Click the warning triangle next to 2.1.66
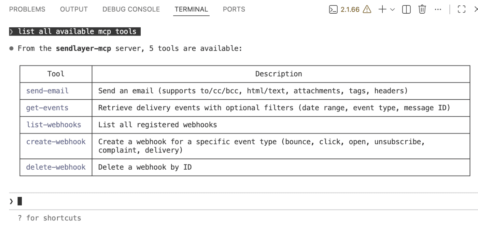Image resolution: width=478 pixels, height=229 pixels. tap(366, 9)
